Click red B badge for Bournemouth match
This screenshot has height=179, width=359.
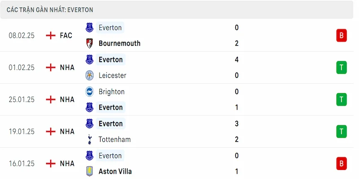341,36
